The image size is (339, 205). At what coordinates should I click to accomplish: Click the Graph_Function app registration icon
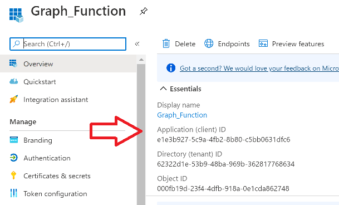(x=16, y=15)
